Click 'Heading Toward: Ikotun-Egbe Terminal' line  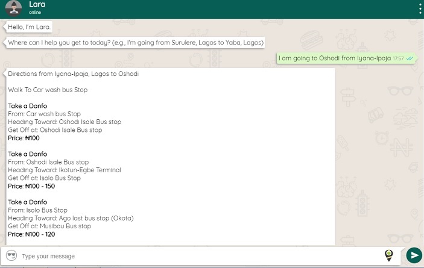click(x=65, y=170)
